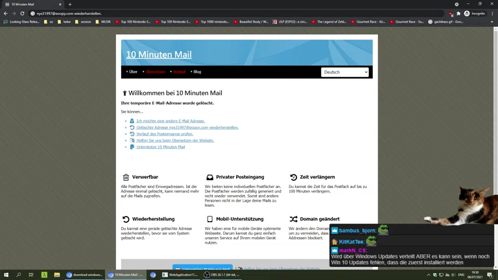The height and width of the screenshot is (280, 498).
Task: Click the trash icon next to Verwerfbar
Action: pos(126,177)
